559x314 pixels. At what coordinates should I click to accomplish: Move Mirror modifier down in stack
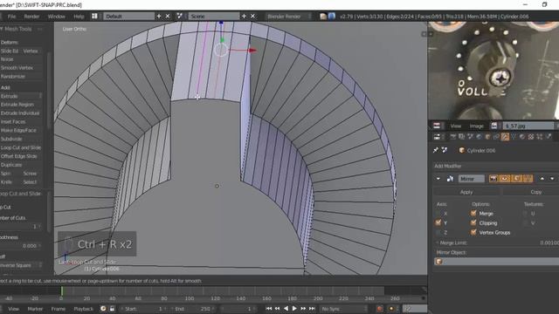click(552, 179)
